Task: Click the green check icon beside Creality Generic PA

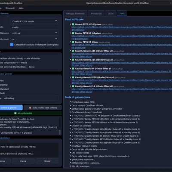Action: (x=73, y=68)
